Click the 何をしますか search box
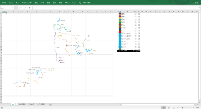The height and width of the screenshot is (109, 201). tap(86, 3)
